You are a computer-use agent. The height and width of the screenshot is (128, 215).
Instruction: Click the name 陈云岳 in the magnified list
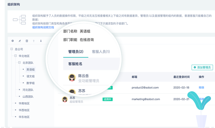pos(84,76)
